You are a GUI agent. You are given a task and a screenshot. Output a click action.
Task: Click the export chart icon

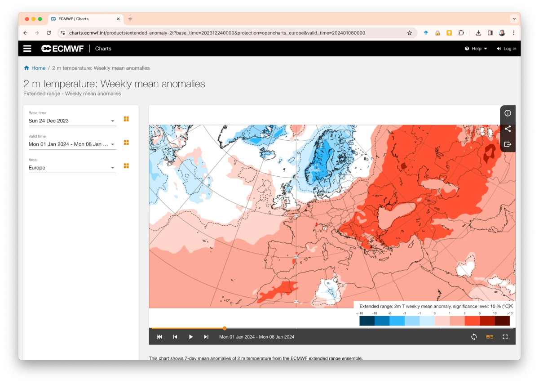pyautogui.click(x=508, y=145)
